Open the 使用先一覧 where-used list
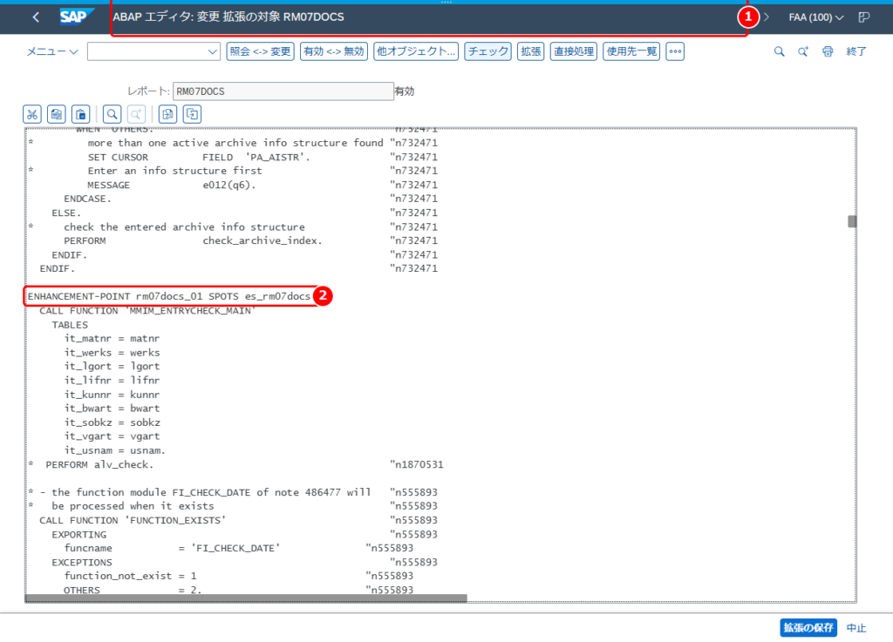893x642 pixels. (631, 51)
